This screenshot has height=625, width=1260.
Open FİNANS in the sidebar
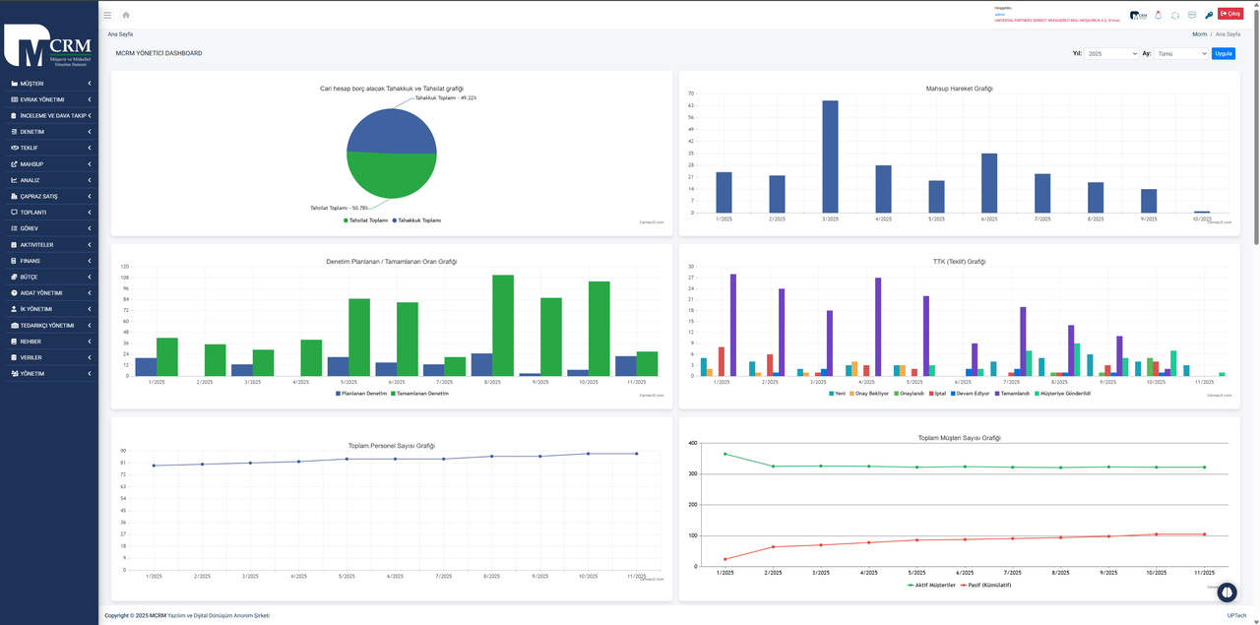coord(49,261)
